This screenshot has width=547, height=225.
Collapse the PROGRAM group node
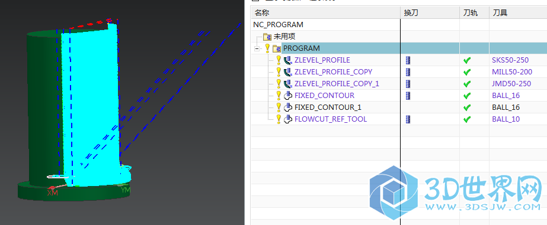tap(257, 48)
